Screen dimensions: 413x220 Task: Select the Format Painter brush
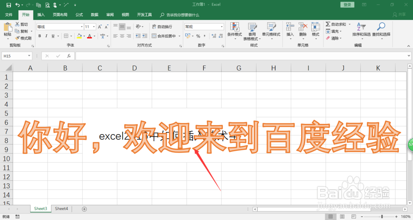[x=17, y=38]
